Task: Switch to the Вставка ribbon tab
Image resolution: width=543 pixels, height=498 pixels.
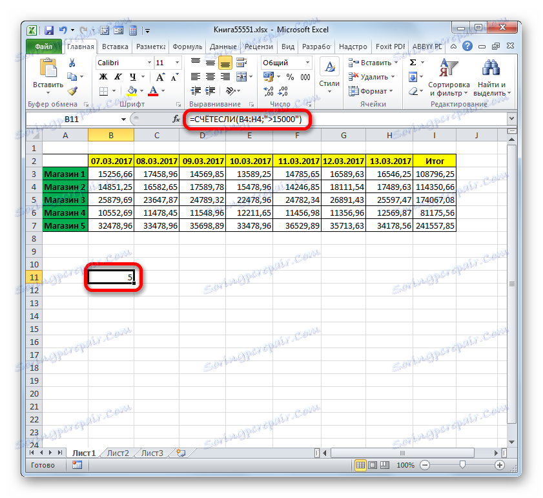Action: pos(115,47)
